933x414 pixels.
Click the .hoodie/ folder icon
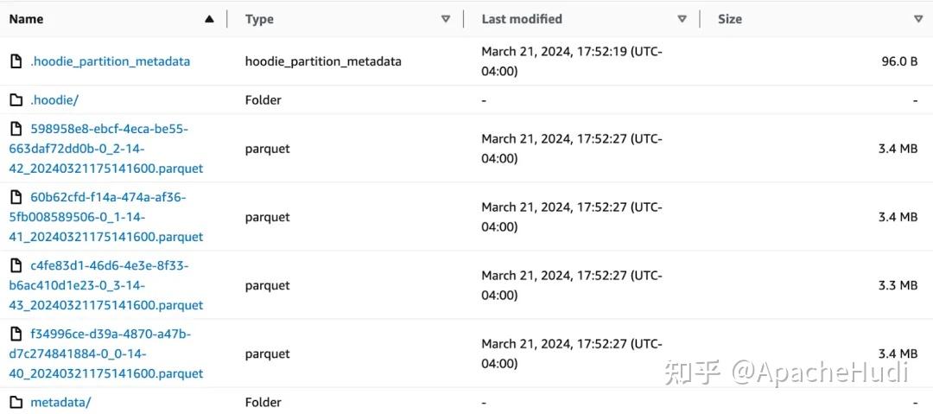click(x=16, y=100)
